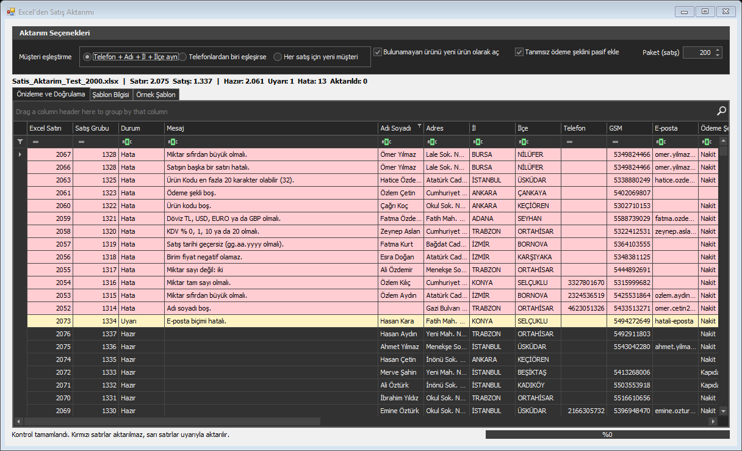Select the Önizleme ve Doğrulama tab
Viewport: 742px width, 451px height.
(51, 94)
